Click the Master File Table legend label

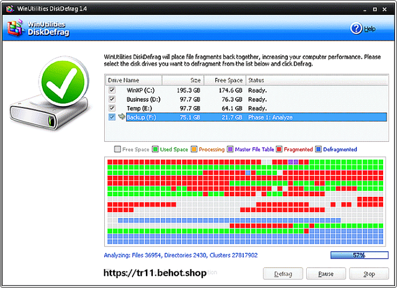point(254,149)
